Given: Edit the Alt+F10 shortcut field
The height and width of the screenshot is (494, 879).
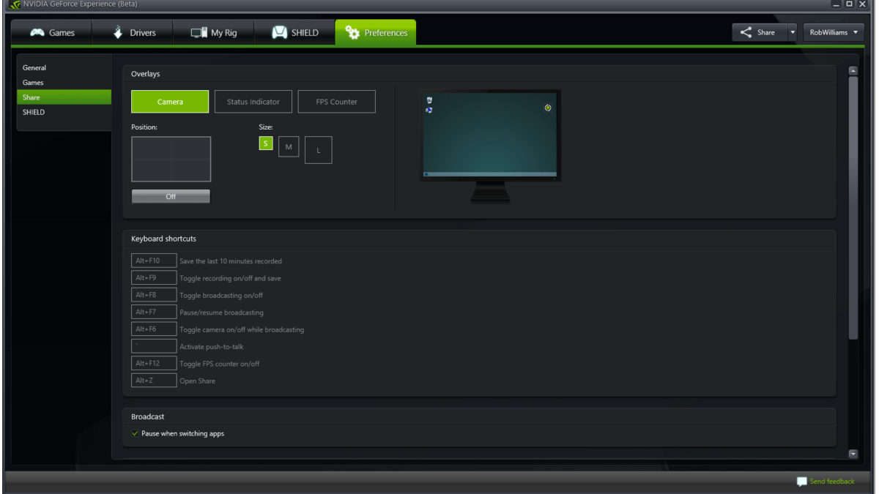Looking at the screenshot, I should (x=154, y=261).
